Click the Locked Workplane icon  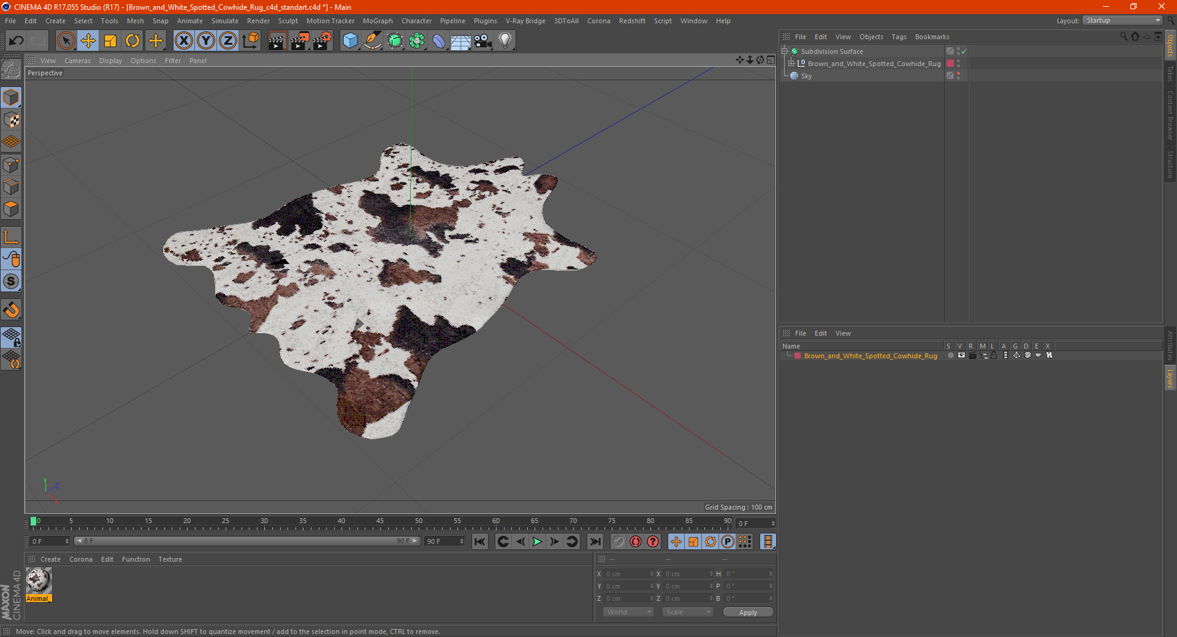pos(11,337)
